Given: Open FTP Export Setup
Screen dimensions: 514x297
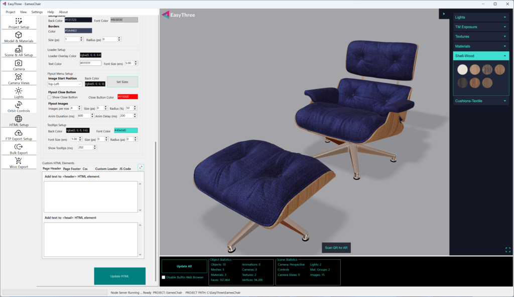Looking at the screenshot, I should pyautogui.click(x=19, y=135).
